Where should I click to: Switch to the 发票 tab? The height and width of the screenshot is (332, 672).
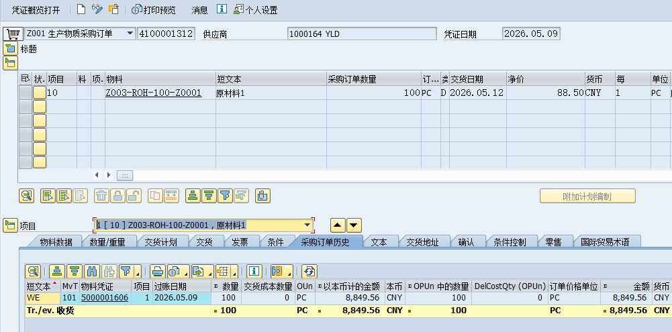pyautogui.click(x=240, y=242)
